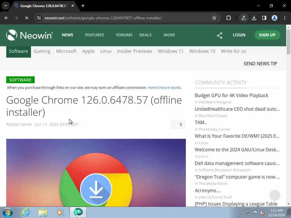Click the browser back arrow
The width and height of the screenshot is (291, 218).
click(x=6, y=18)
